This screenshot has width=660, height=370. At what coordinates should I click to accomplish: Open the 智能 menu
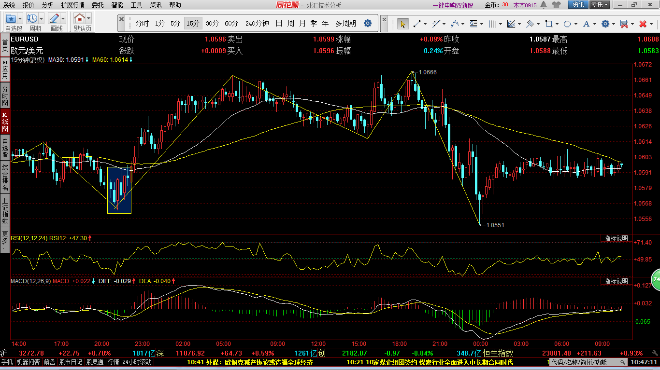click(117, 5)
